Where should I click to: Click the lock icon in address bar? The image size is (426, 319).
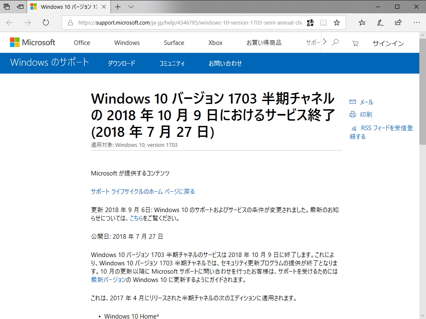[70, 23]
